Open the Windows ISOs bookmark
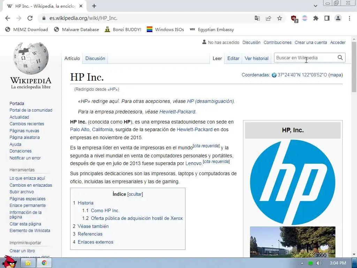 (x=165, y=30)
